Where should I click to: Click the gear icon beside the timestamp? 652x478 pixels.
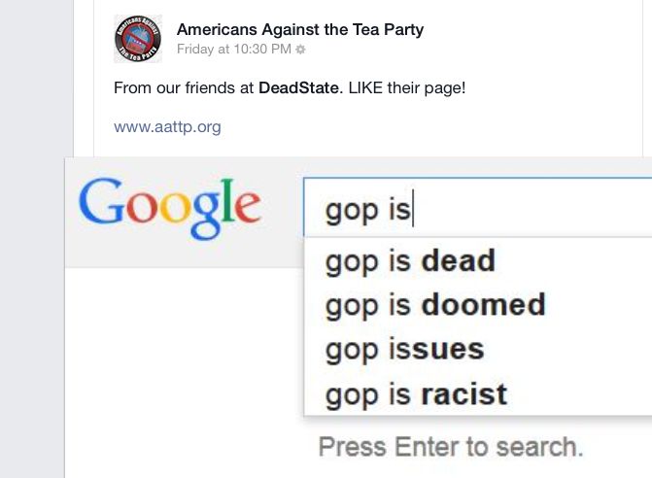click(300, 50)
